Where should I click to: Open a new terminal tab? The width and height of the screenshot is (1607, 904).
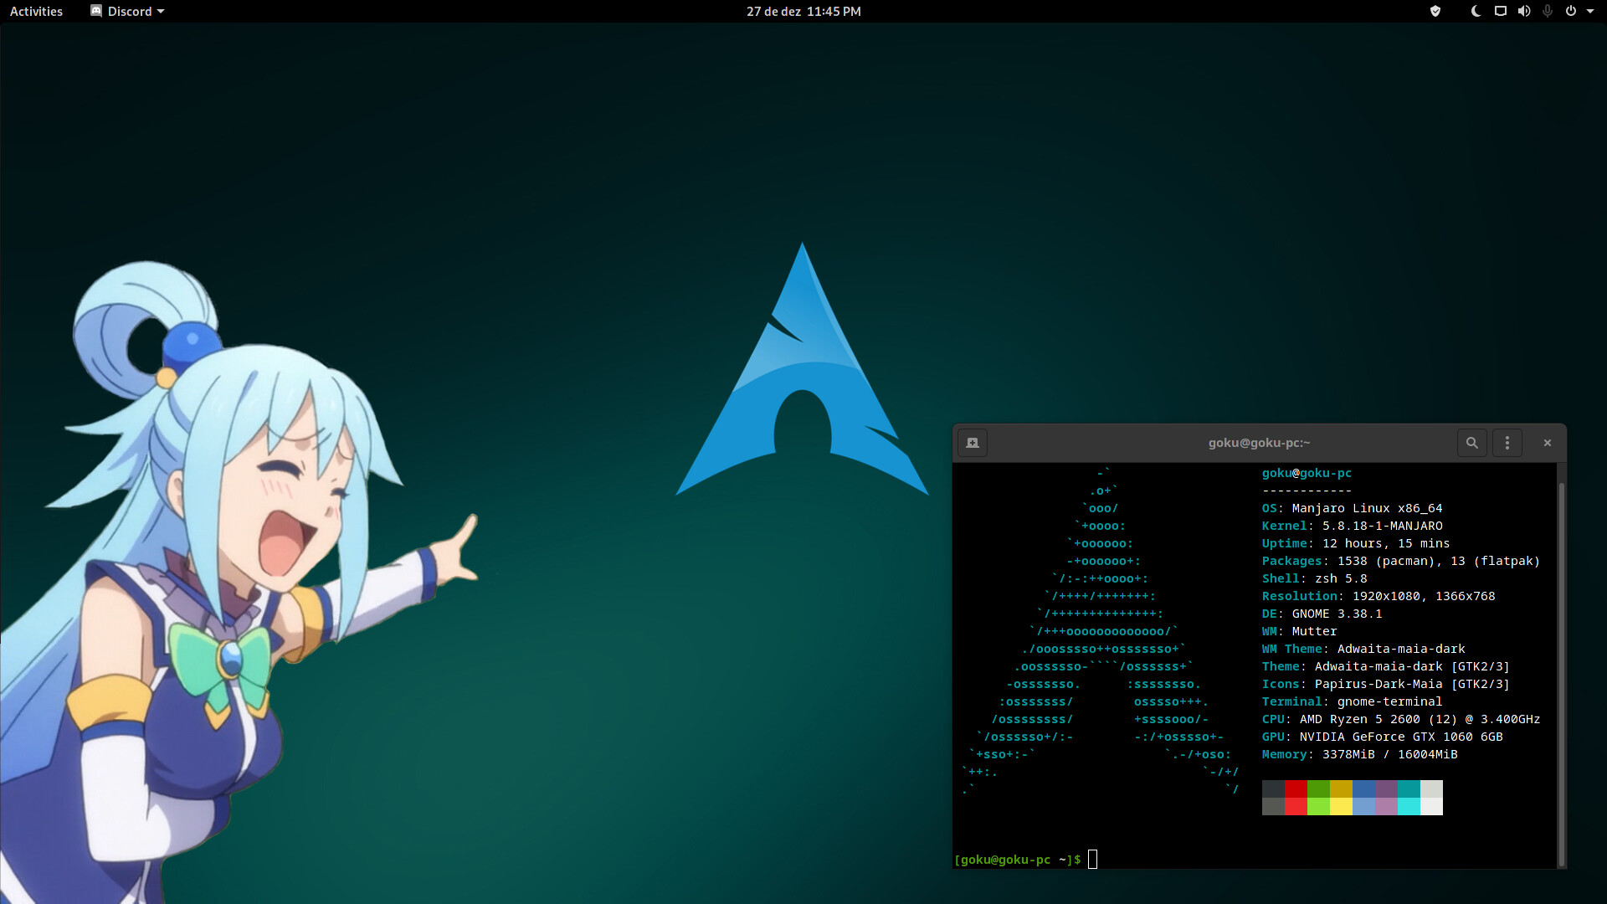point(973,443)
